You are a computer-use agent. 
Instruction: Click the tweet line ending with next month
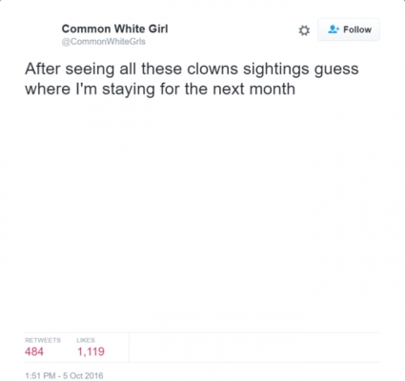click(x=160, y=90)
